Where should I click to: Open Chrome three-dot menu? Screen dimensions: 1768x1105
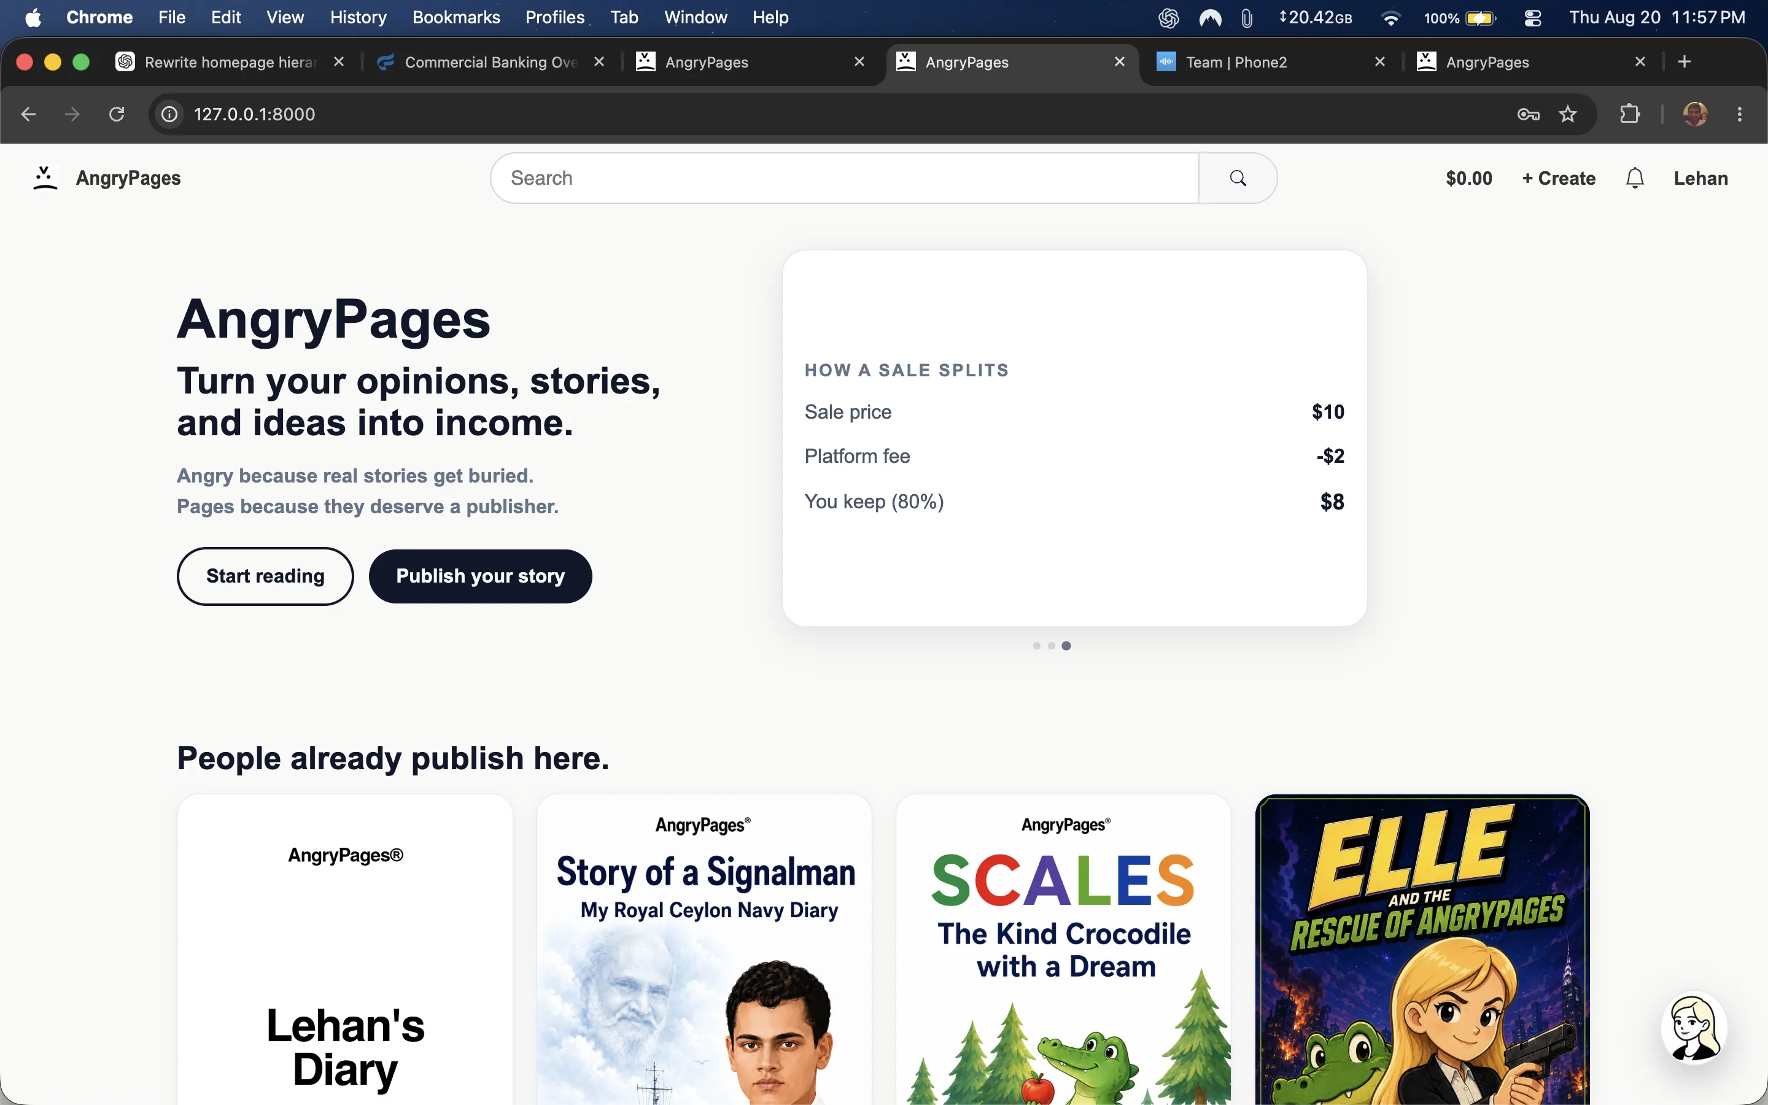tap(1740, 114)
